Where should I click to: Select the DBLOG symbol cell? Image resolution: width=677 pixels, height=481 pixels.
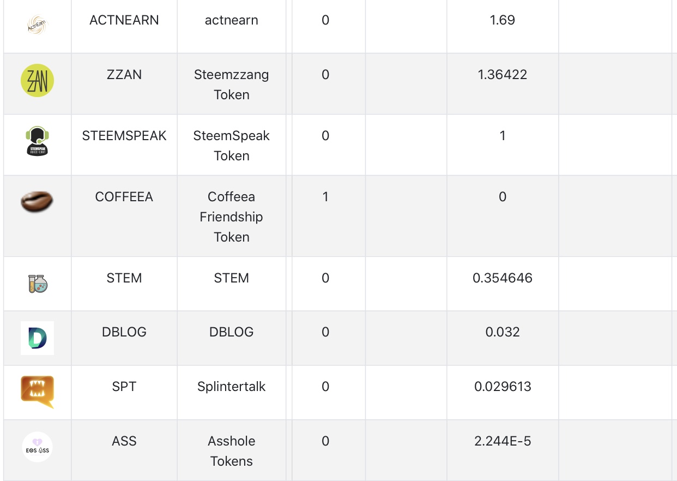124,332
